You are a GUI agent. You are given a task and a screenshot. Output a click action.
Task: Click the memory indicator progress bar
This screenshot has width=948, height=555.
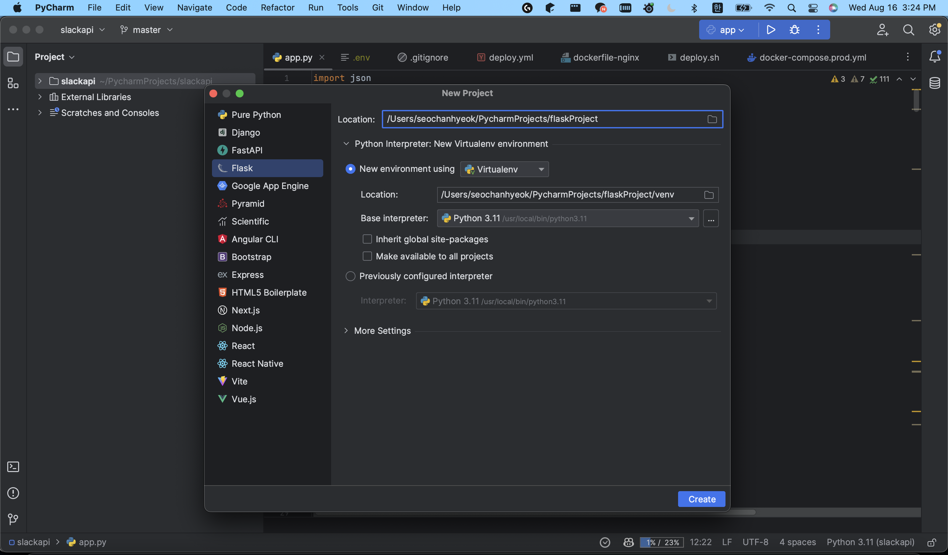(x=662, y=542)
